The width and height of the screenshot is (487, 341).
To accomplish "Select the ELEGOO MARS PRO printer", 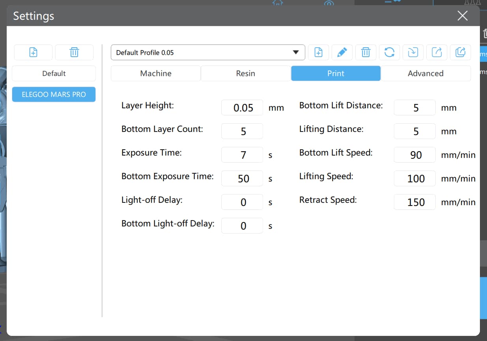I will point(54,95).
